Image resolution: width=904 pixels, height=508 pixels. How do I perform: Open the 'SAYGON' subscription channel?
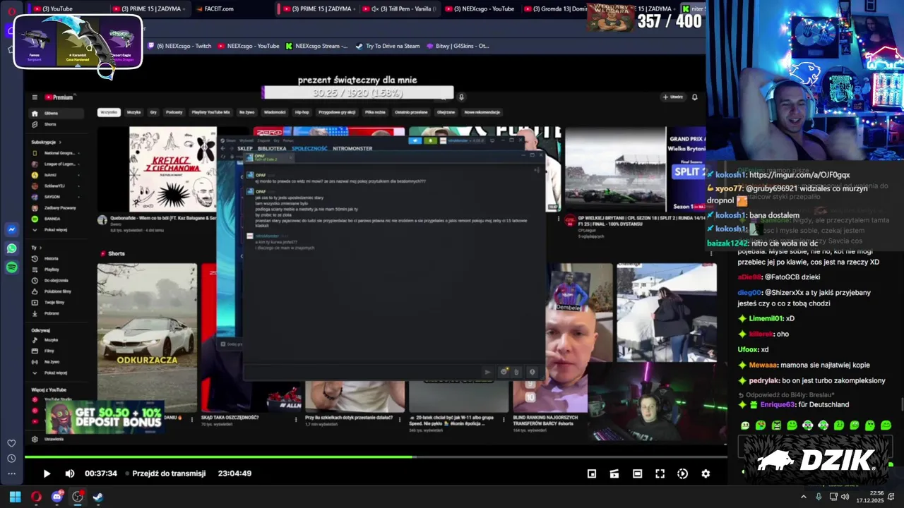click(x=55, y=197)
